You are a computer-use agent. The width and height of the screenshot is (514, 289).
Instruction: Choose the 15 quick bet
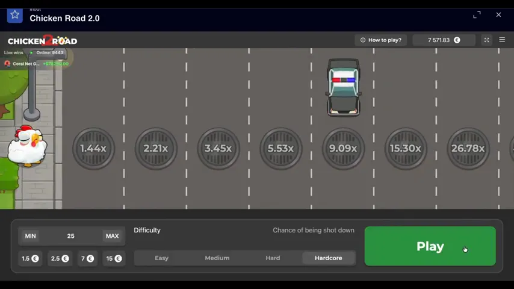point(114,258)
